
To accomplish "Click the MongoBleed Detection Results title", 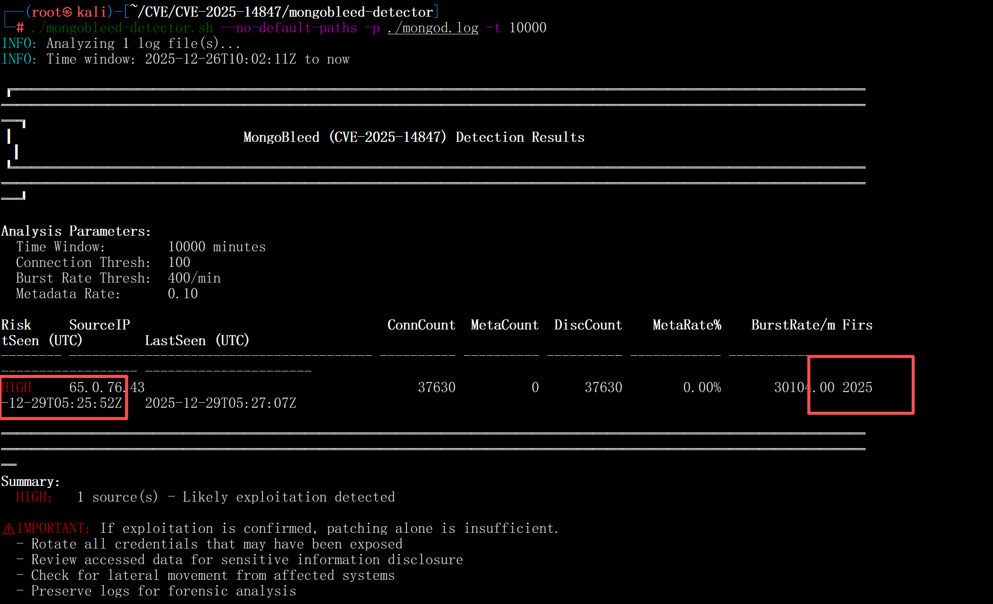I will [413, 137].
